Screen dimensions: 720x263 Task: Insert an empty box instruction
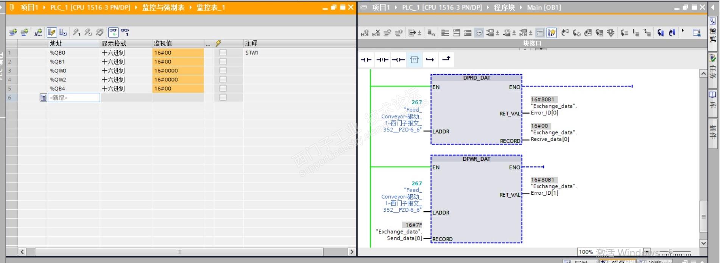[415, 60]
